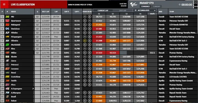The image size is (198, 103).
Task: Click Mir's medium front tyre icon
Action: point(85,17)
